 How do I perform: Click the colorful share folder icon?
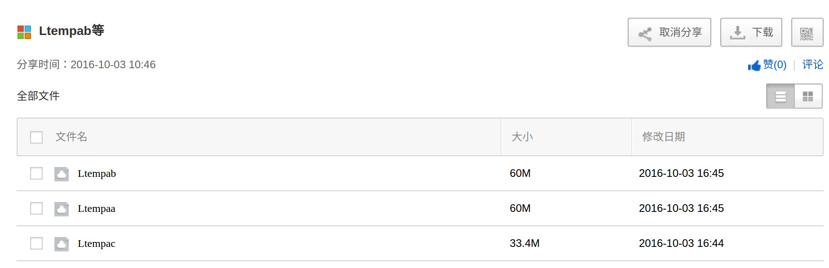pos(24,32)
